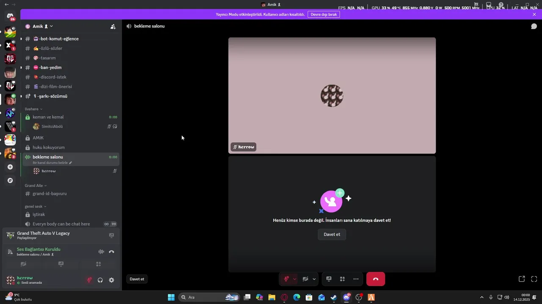Image resolution: width=542 pixels, height=304 pixels.
Task: Open the chat bubble icon in voice channel header
Action: (x=534, y=26)
